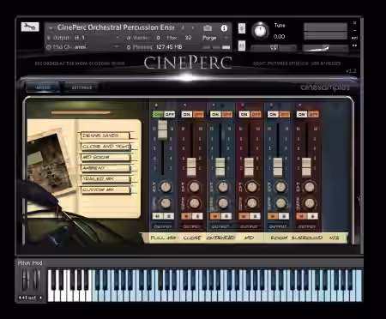Open Close channel Output dropdown
386x319 pixels.
pyautogui.click(x=191, y=226)
